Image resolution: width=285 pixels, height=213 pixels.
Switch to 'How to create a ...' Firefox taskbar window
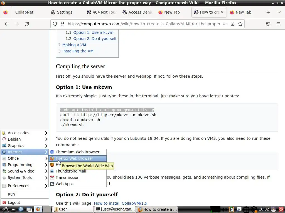point(158,209)
